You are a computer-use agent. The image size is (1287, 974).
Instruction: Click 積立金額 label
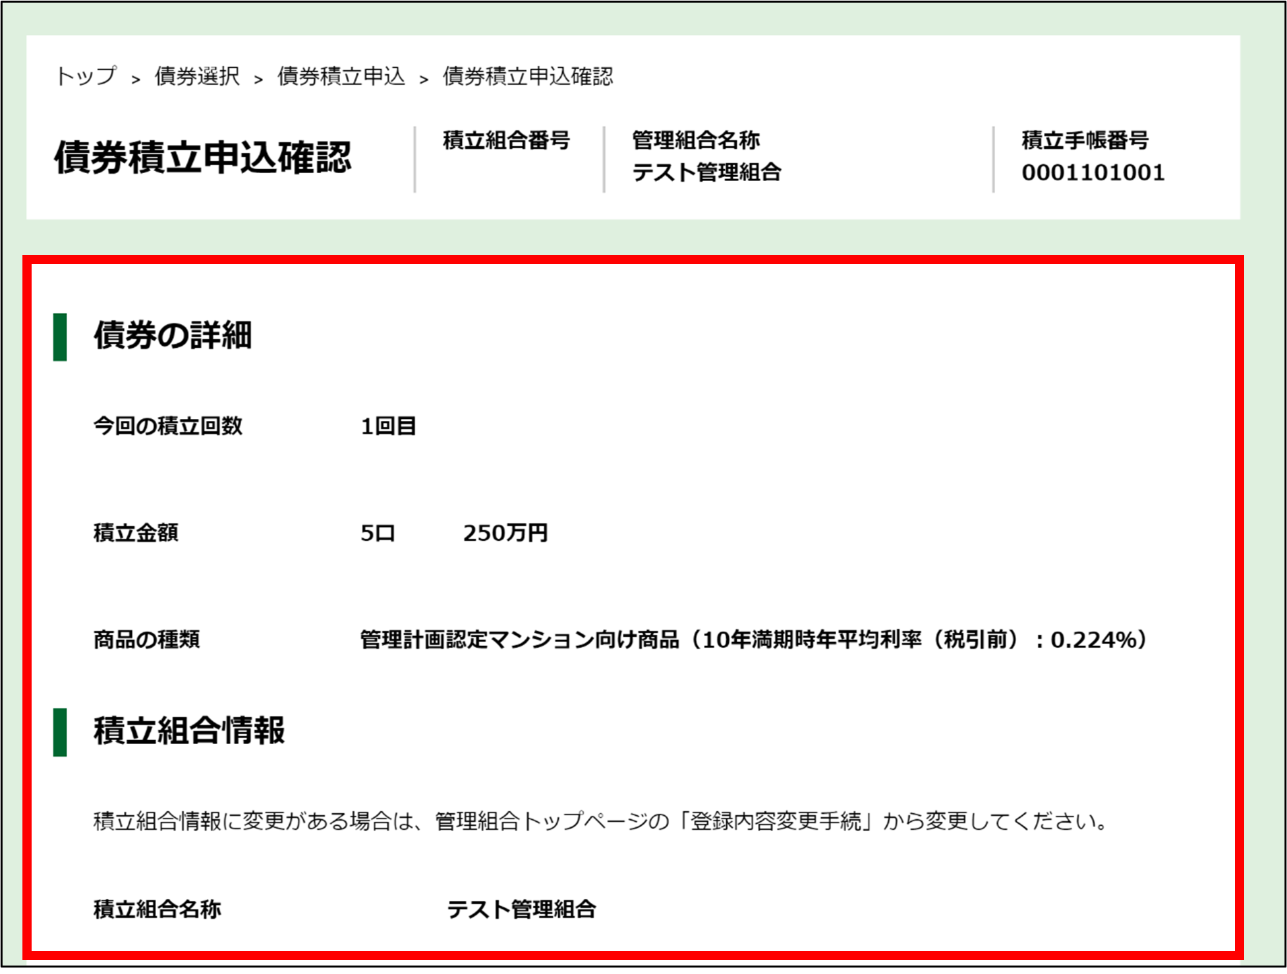point(136,533)
